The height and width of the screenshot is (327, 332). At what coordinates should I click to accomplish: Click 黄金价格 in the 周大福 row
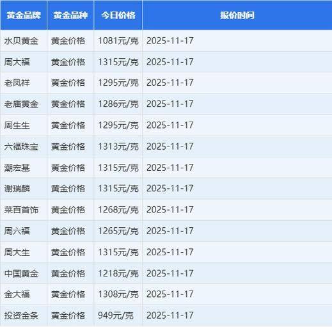click(x=68, y=62)
